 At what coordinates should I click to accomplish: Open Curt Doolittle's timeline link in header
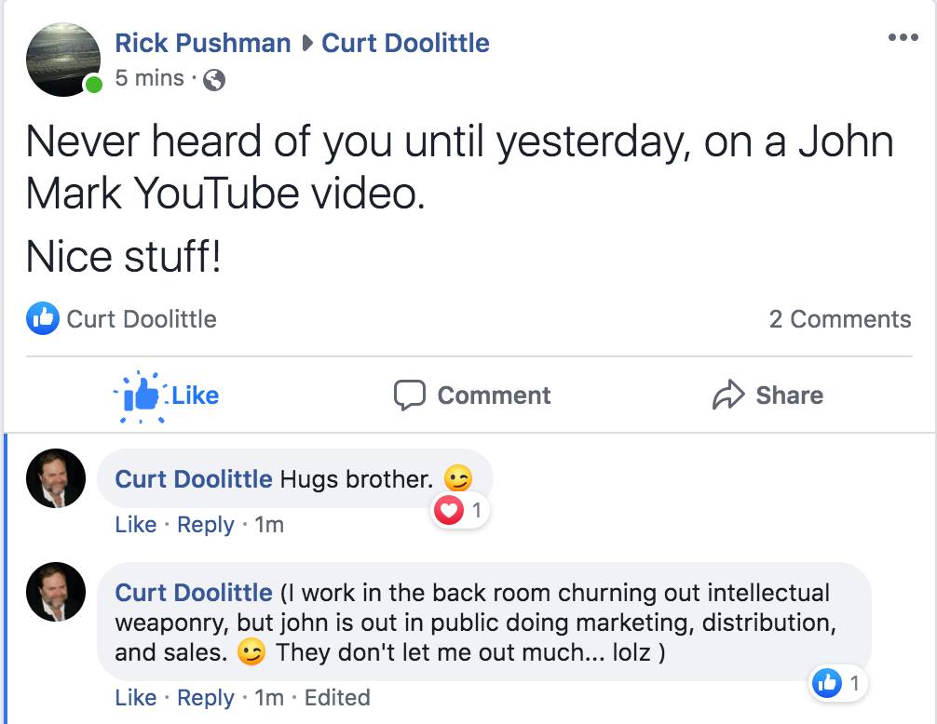(x=405, y=43)
